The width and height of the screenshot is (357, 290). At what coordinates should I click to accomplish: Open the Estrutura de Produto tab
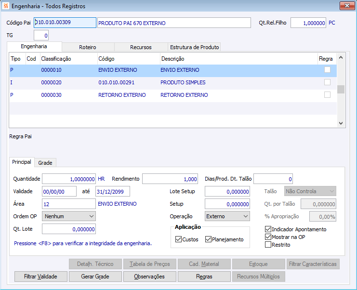pyautogui.click(x=194, y=47)
